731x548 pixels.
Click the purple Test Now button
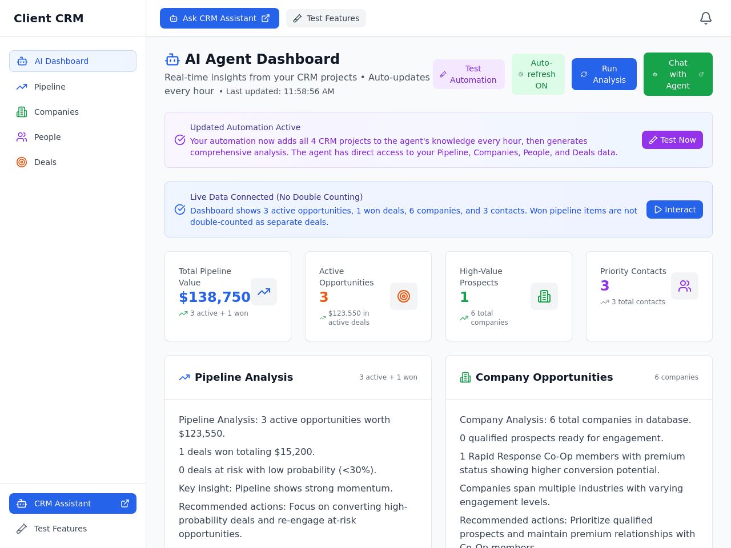point(672,140)
